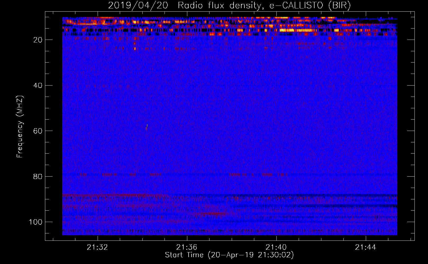Image resolution: width=428 pixels, height=264 pixels.
Task: Click the 21:32 time tick label
Action: pyautogui.click(x=97, y=247)
